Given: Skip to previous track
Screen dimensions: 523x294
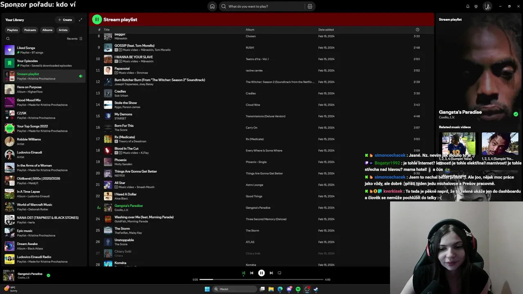Looking at the screenshot, I should [x=252, y=273].
